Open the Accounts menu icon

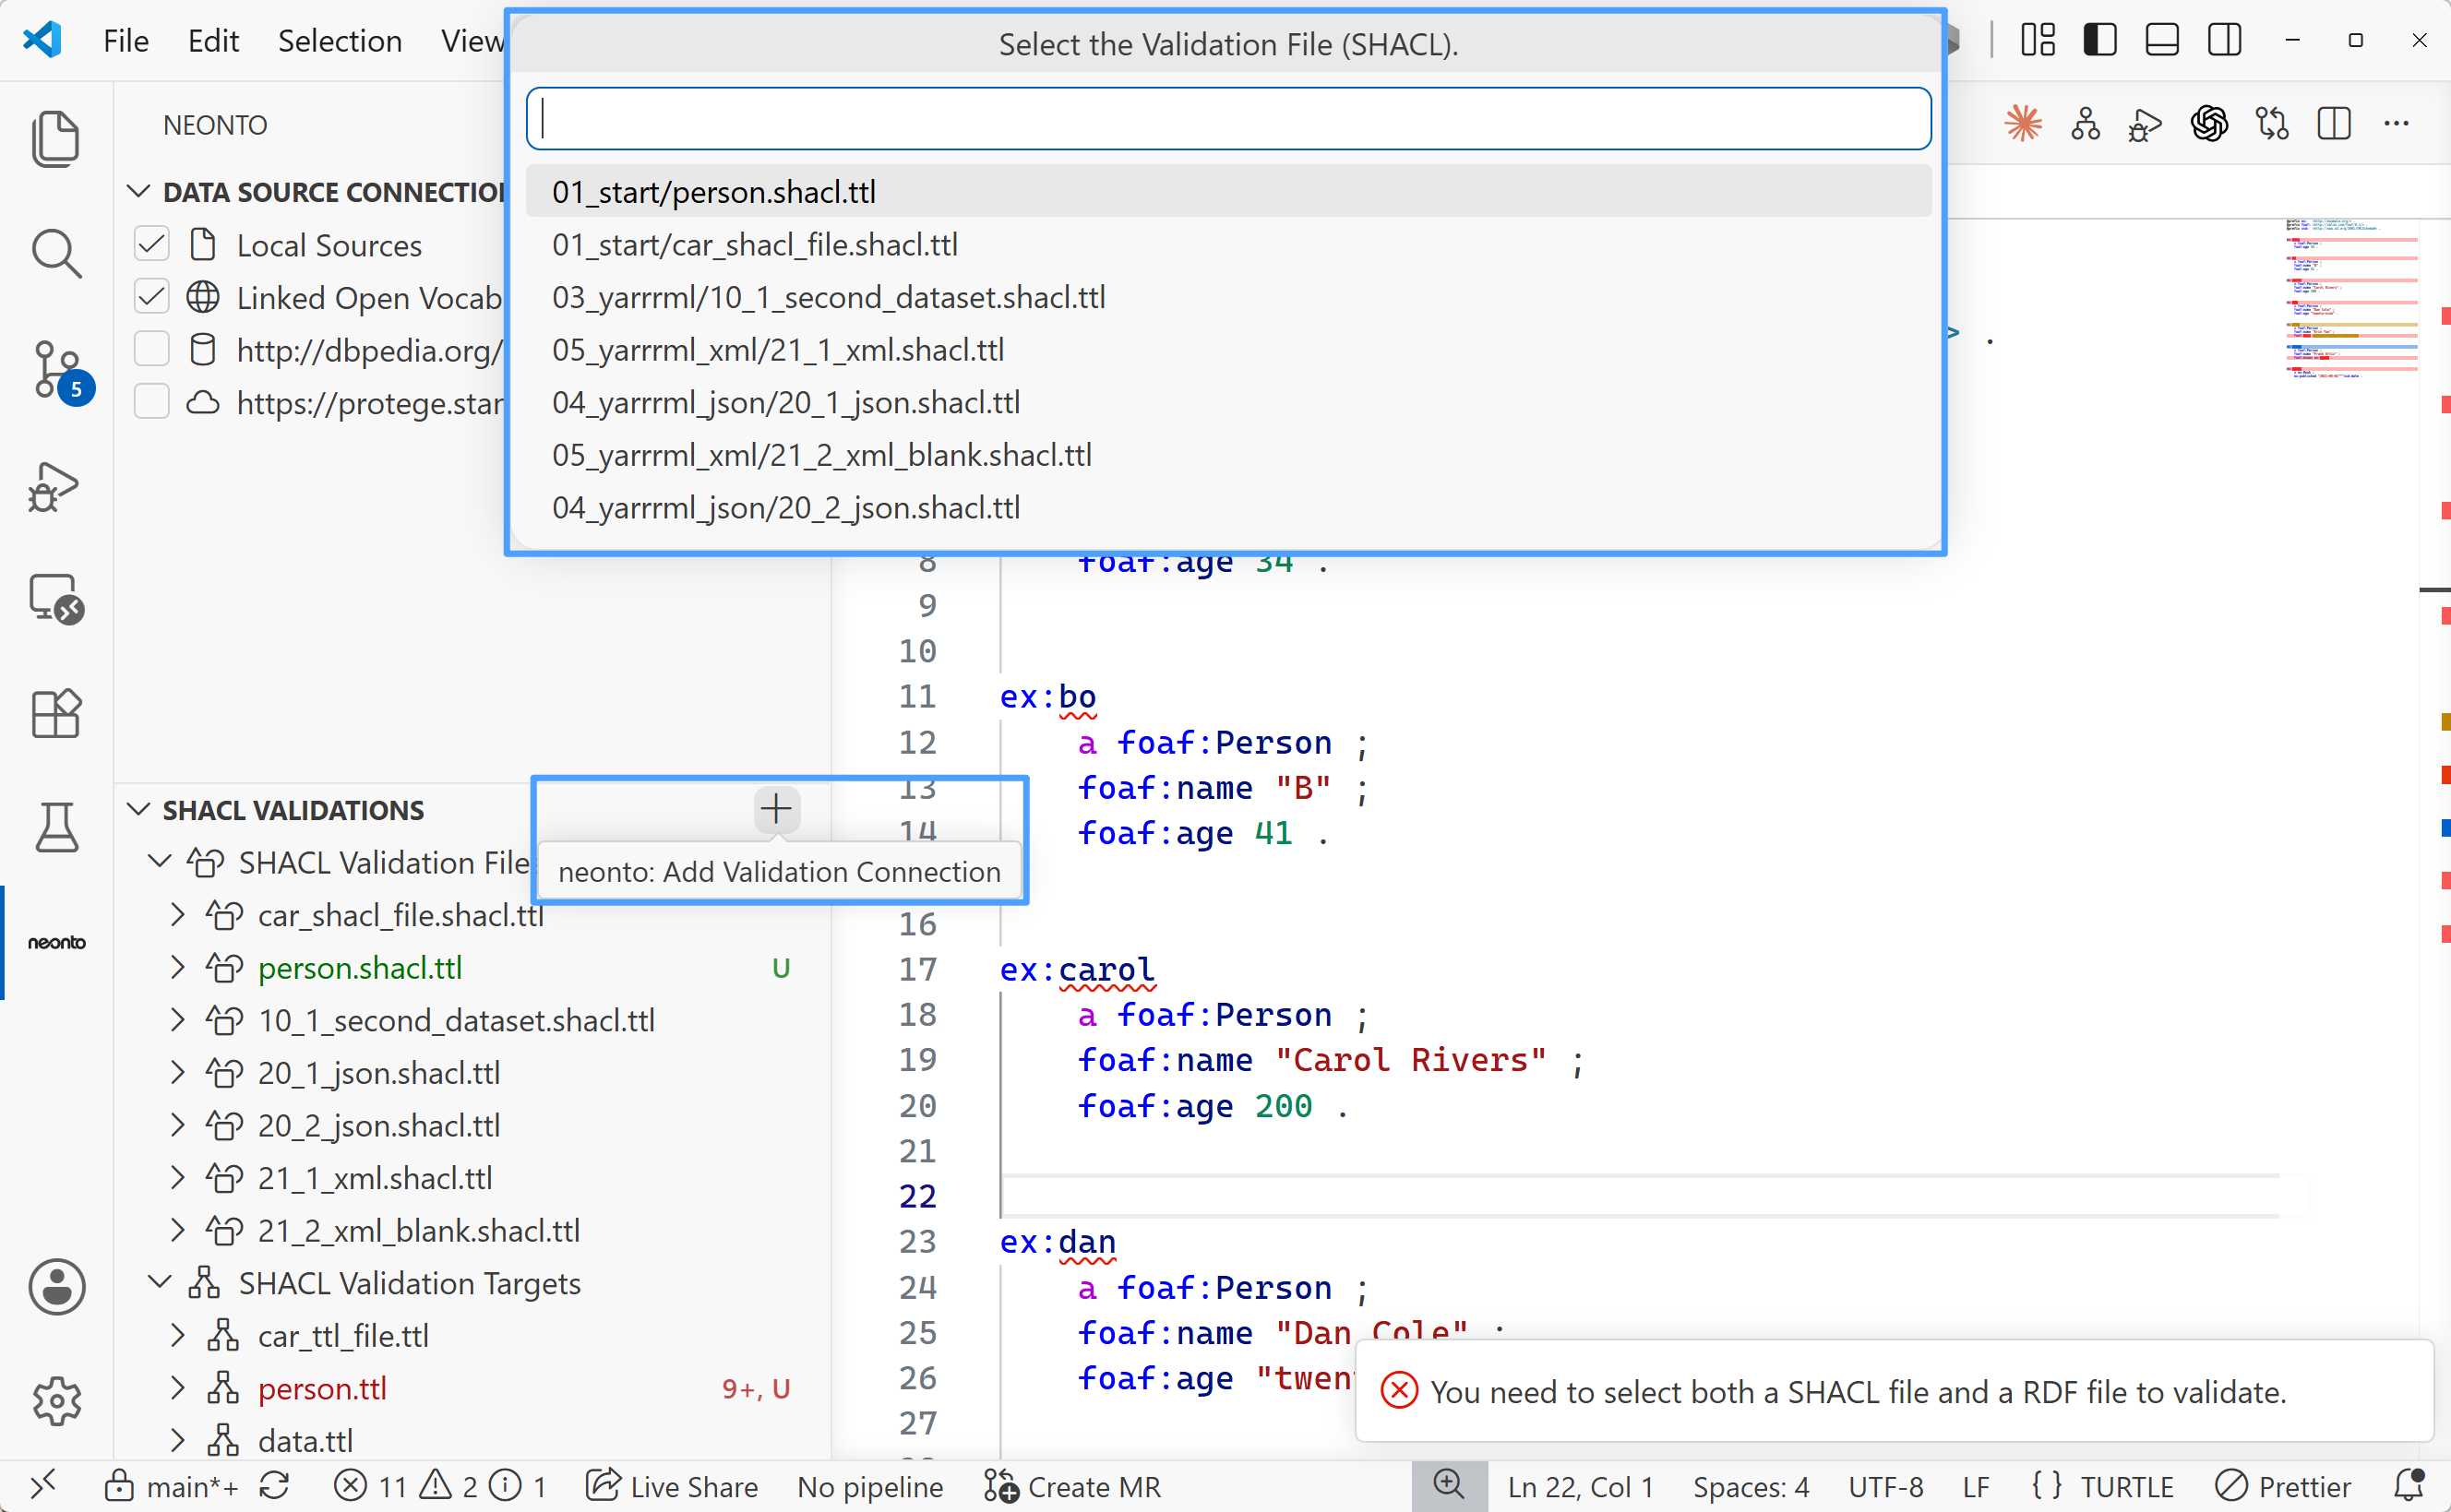click(56, 1286)
